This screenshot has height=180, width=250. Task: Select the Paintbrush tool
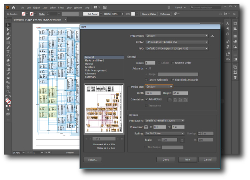(8, 47)
